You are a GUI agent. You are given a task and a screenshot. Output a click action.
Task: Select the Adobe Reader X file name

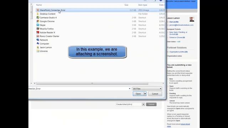(47, 32)
